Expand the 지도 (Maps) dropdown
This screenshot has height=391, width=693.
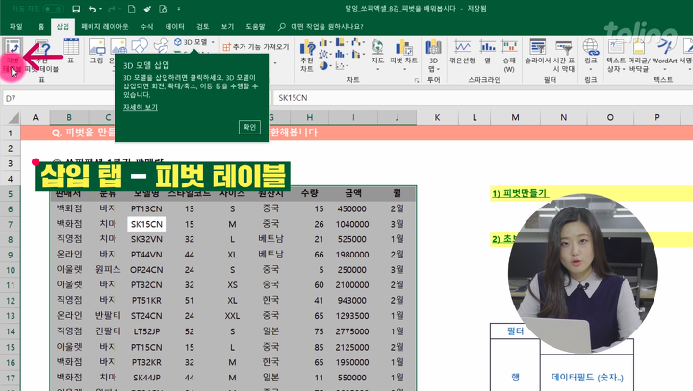click(377, 70)
